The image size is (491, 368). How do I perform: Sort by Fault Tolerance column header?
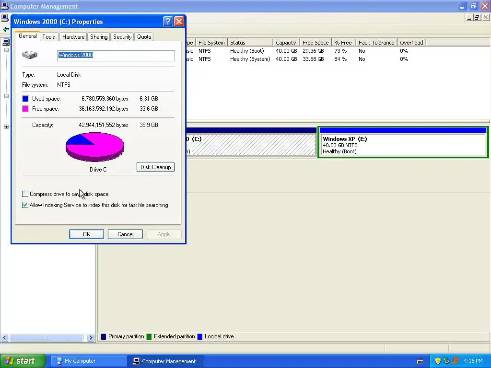pos(376,43)
